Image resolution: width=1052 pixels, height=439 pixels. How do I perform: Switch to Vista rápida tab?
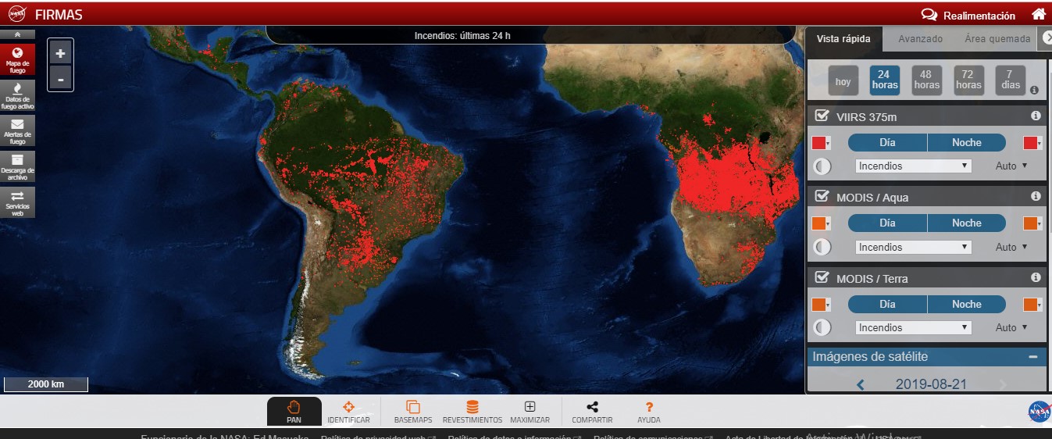click(843, 39)
